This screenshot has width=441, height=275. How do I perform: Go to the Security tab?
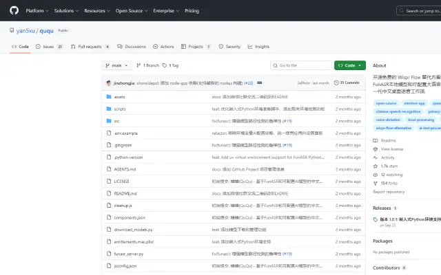[x=229, y=47]
